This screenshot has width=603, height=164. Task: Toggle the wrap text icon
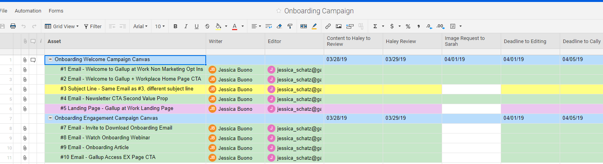pyautogui.click(x=269, y=26)
